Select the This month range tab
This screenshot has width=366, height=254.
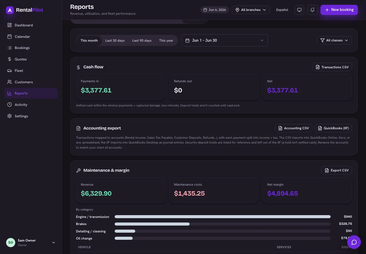click(89, 40)
